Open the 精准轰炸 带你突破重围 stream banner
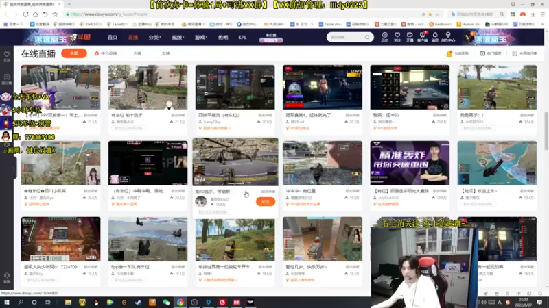The height and width of the screenshot is (308, 549). point(410,163)
